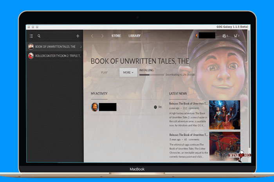The image size is (274, 182).
Task: Open the More dropdown button
Action: coord(128,72)
